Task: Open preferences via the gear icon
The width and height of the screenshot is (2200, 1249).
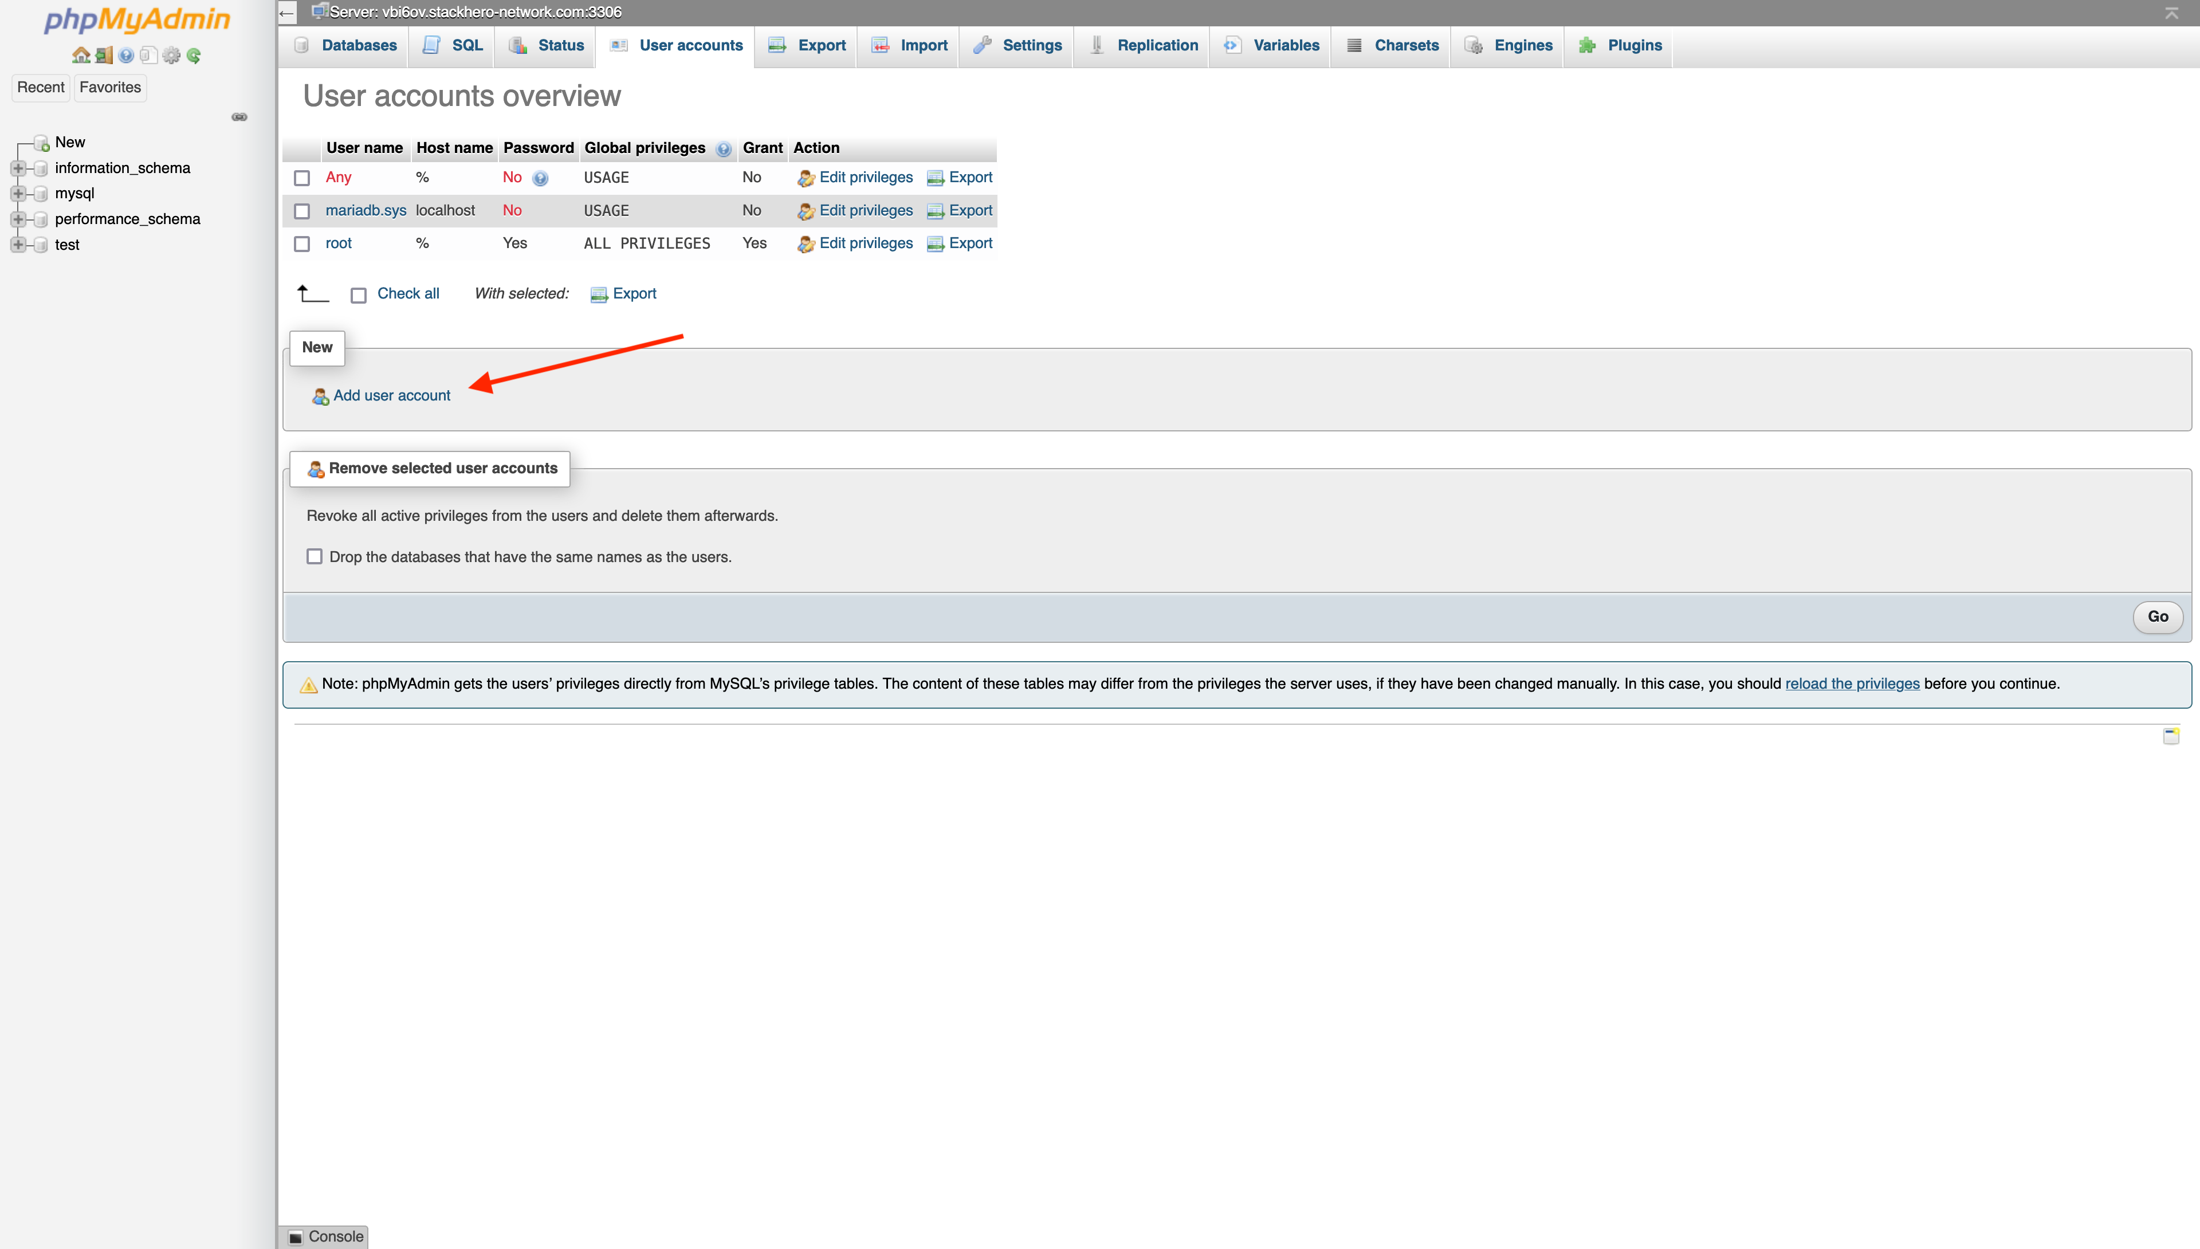Action: click(x=171, y=55)
